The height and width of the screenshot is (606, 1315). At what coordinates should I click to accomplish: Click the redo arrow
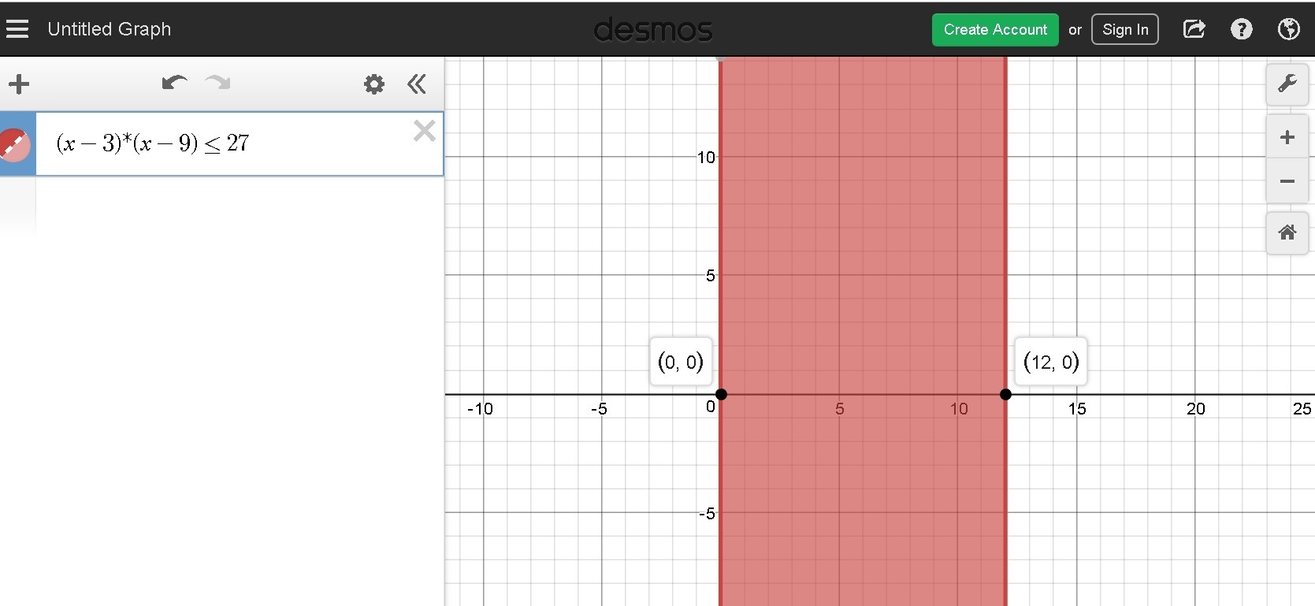tap(217, 83)
